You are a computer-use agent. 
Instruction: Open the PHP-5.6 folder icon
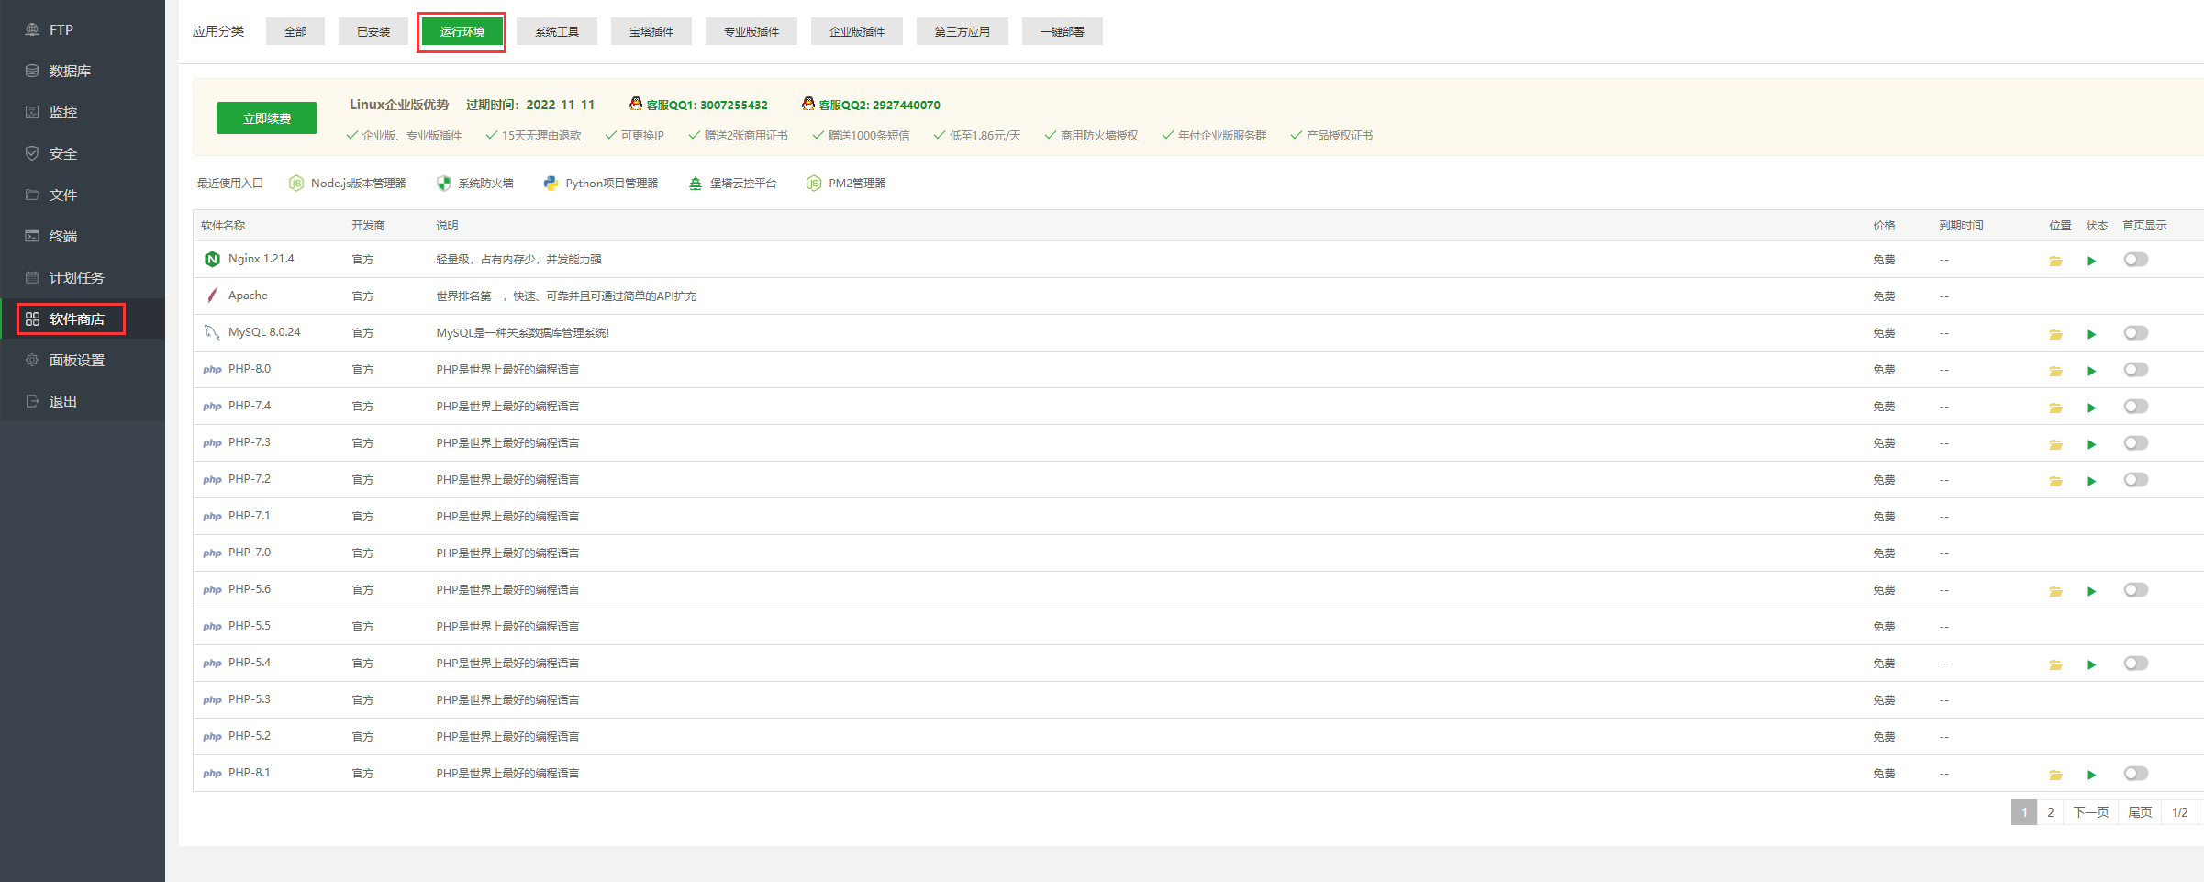(x=2055, y=591)
